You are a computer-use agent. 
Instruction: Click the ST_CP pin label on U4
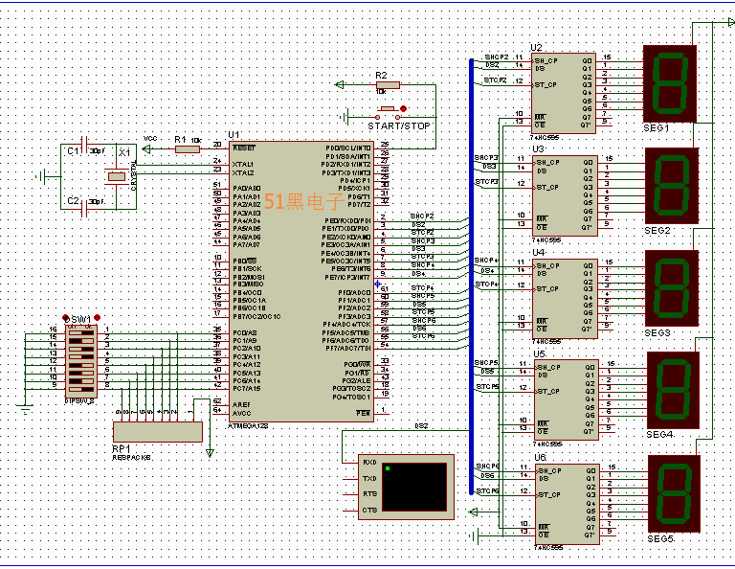click(x=547, y=289)
